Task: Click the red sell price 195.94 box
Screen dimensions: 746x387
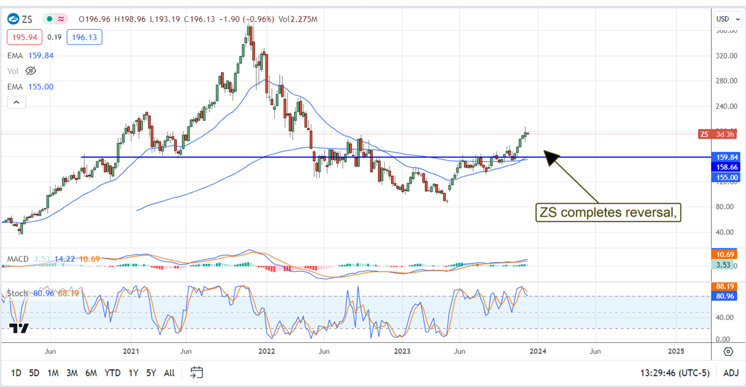Action: coord(24,37)
